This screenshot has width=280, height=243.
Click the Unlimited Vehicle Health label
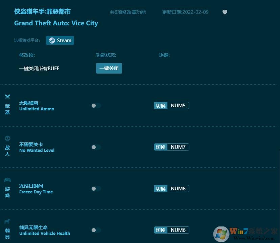click(x=45, y=233)
